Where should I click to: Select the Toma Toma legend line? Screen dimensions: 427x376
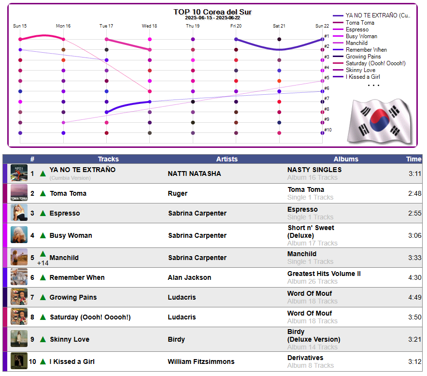354,23
